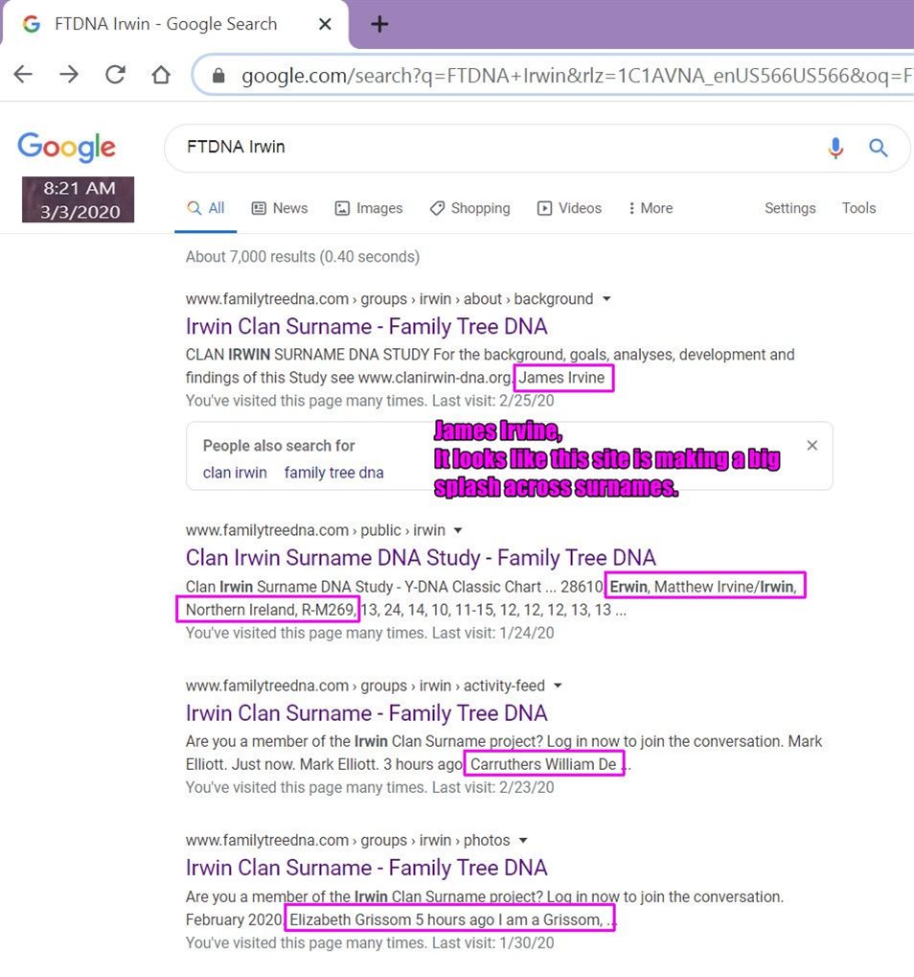The width and height of the screenshot is (914, 977).
Task: Switch to the News results tab
Action: coord(280,208)
